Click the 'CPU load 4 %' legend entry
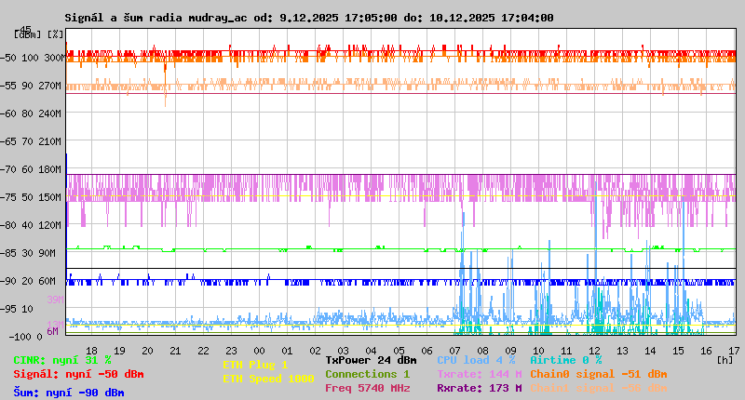 tap(476, 360)
